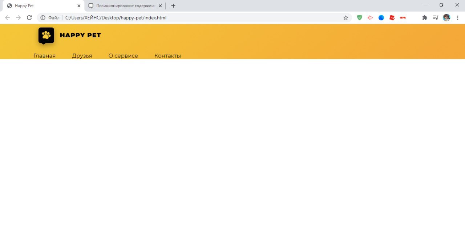Open the blue globe extension icon
This screenshot has width=465, height=247.
point(381,17)
